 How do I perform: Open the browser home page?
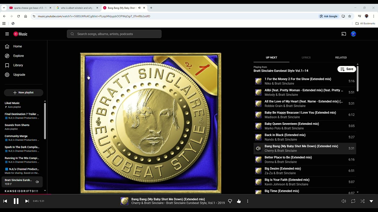click(x=26, y=16)
